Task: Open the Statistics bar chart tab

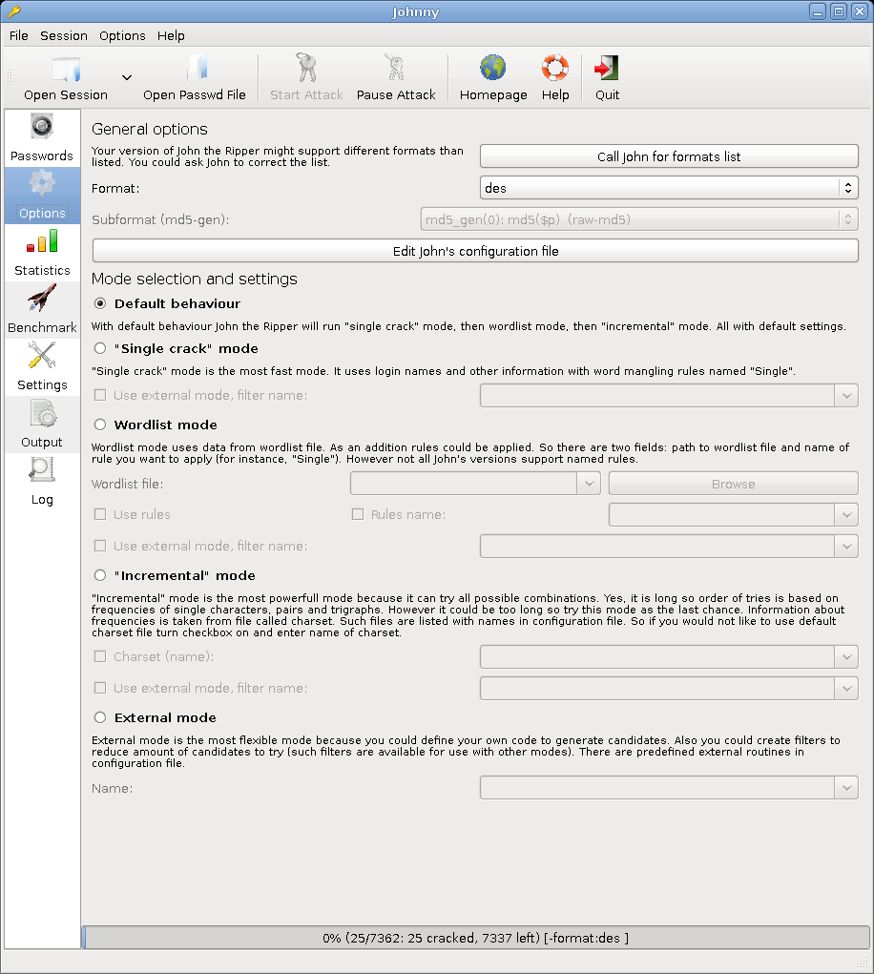Action: pyautogui.click(x=42, y=253)
